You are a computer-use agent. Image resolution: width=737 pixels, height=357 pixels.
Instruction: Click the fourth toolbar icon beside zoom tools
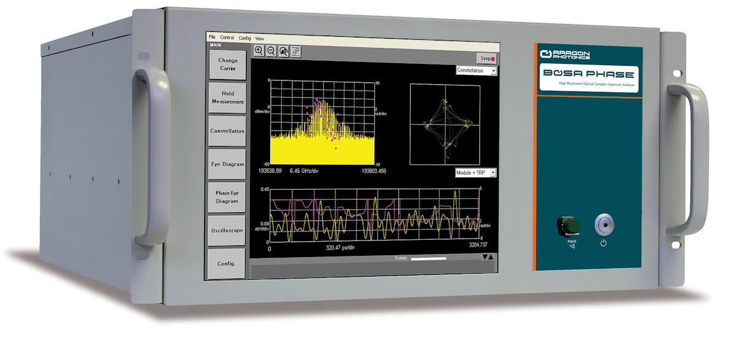[295, 52]
